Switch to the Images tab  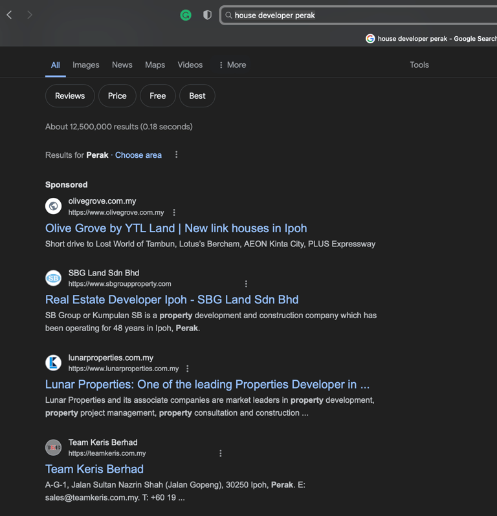click(x=86, y=65)
